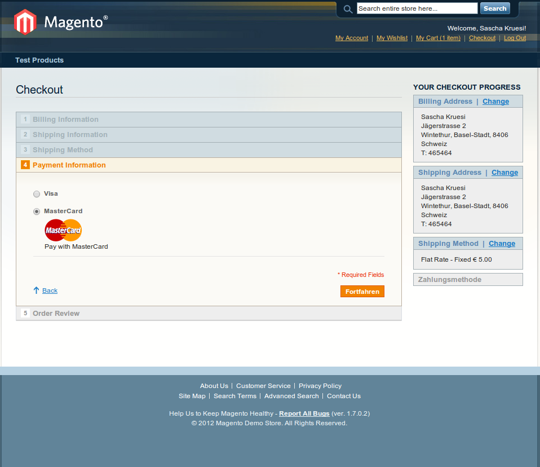Expand the Billing Information step
540x467 pixels.
pyautogui.click(x=65, y=120)
